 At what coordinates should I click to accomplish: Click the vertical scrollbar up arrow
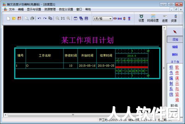(x=164, y=28)
